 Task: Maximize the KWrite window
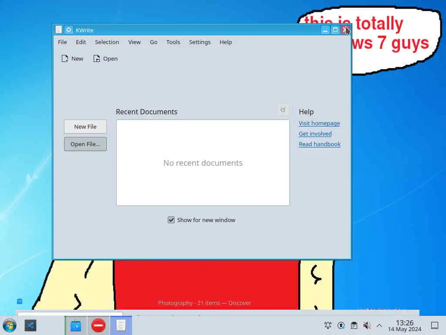335,30
